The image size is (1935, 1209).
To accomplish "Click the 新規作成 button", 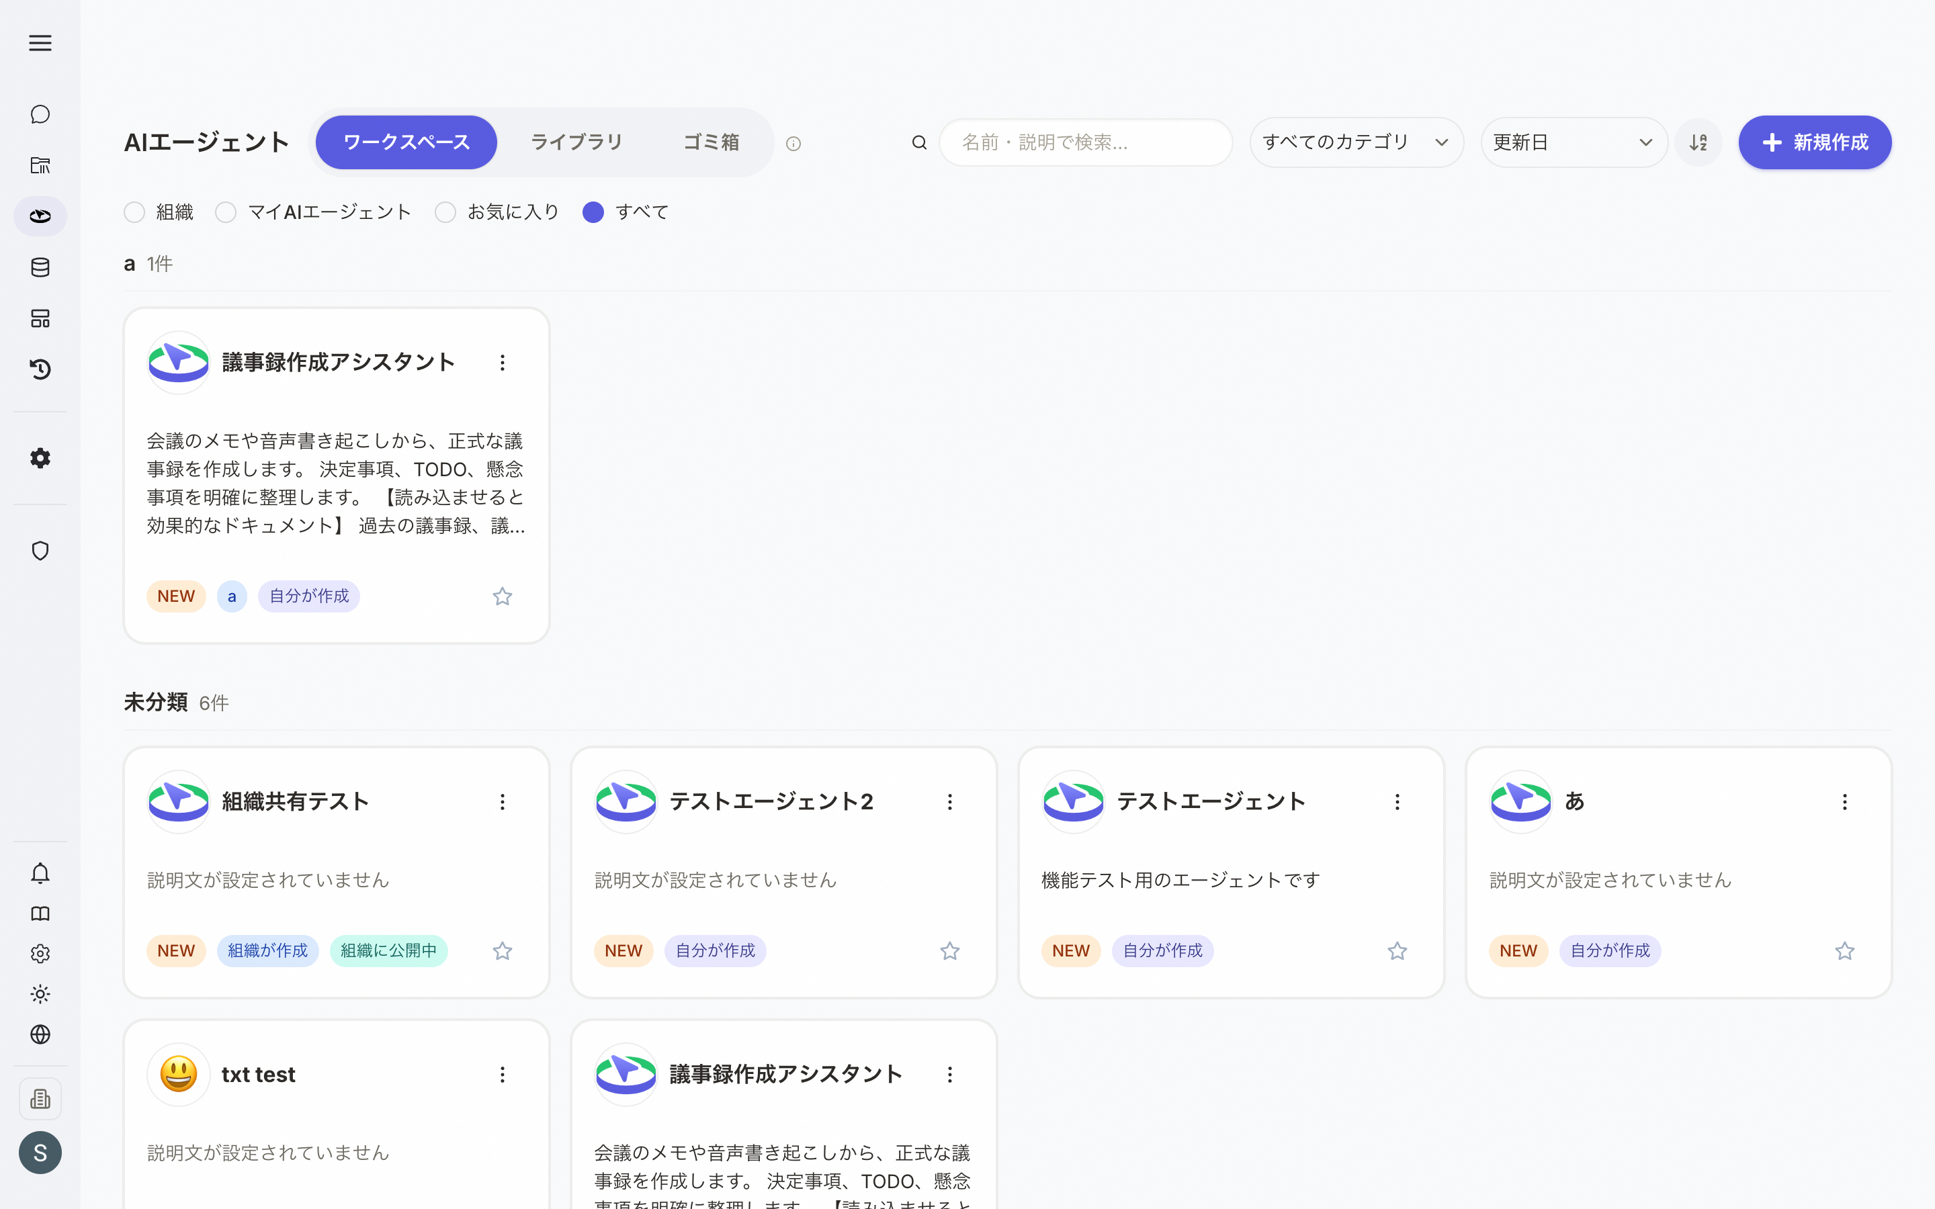I will 1815,142.
